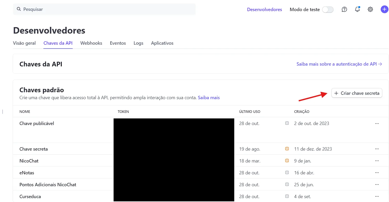Open the settings gear icon

[x=370, y=10]
